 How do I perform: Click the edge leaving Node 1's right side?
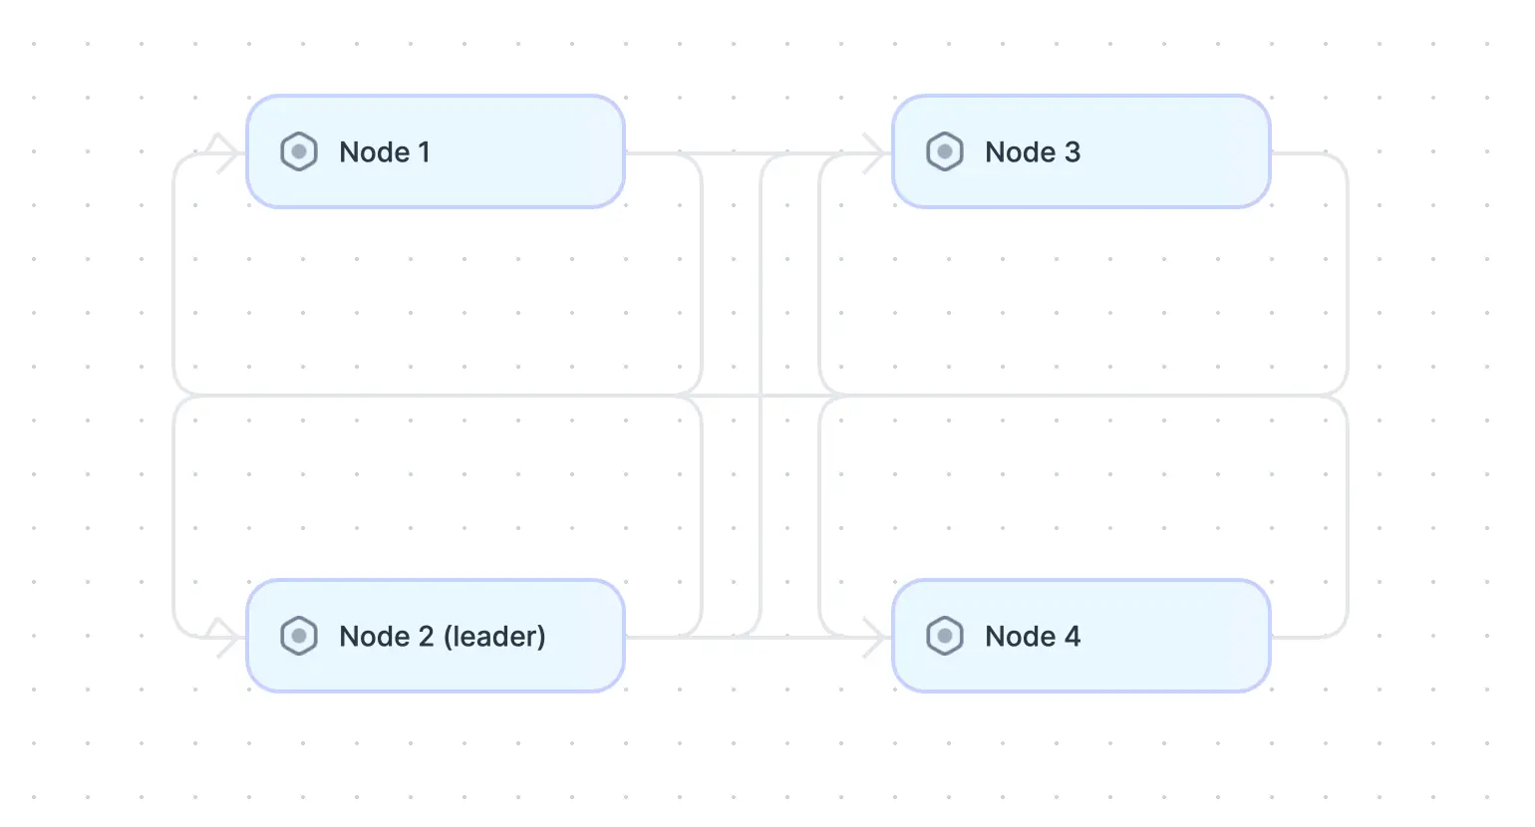pyautogui.click(x=658, y=153)
